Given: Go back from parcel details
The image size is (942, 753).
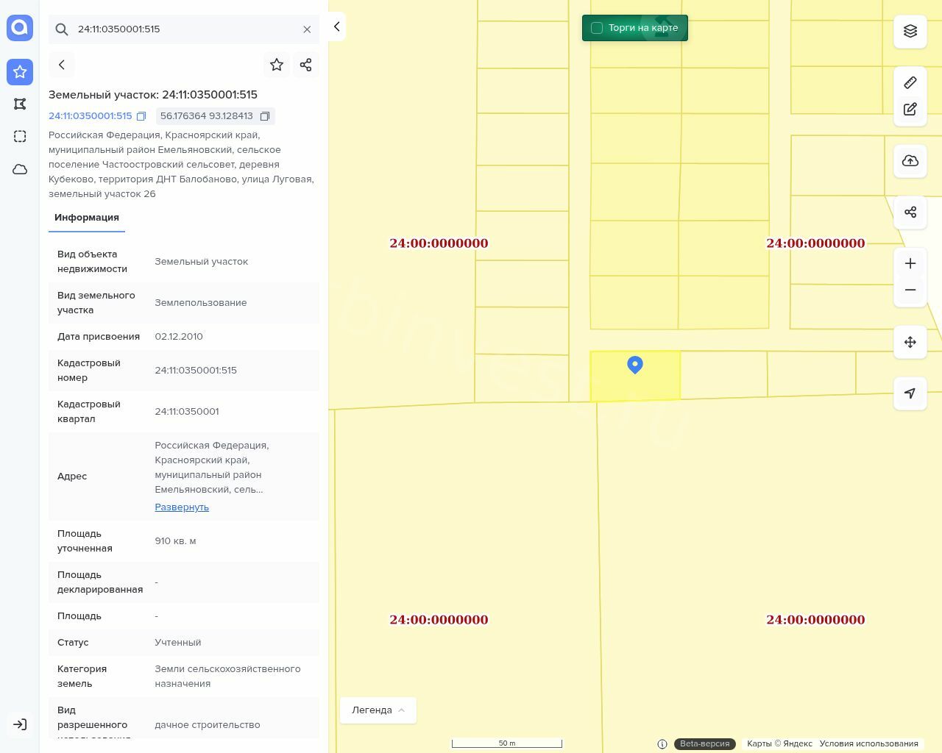Looking at the screenshot, I should click(62, 65).
